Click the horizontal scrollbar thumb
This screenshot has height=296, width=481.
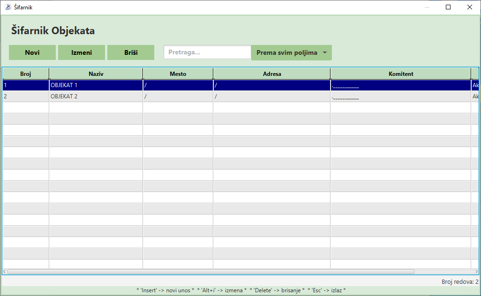211,271
